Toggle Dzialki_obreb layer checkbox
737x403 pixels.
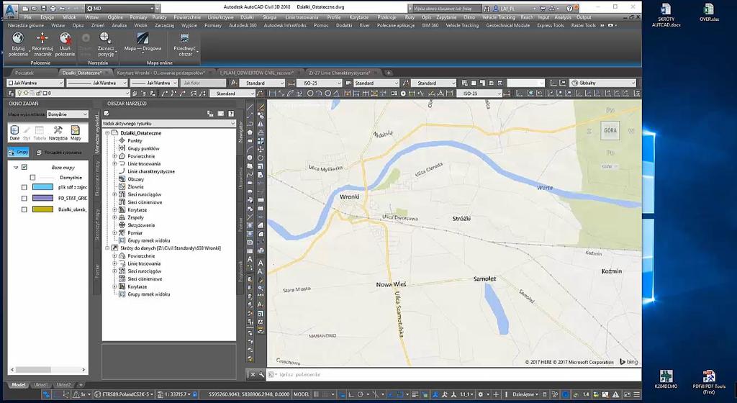24,209
